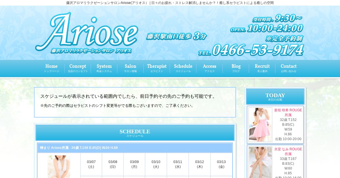340x178 pixels.
Task: Select the 03/07 (土) schedule column
Action: [91, 164]
